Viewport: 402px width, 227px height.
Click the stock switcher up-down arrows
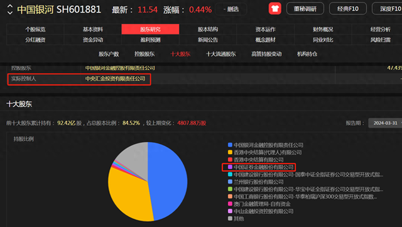[10, 9]
